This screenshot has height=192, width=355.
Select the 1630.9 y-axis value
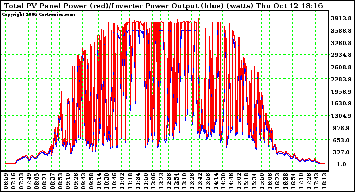(x=341, y=103)
